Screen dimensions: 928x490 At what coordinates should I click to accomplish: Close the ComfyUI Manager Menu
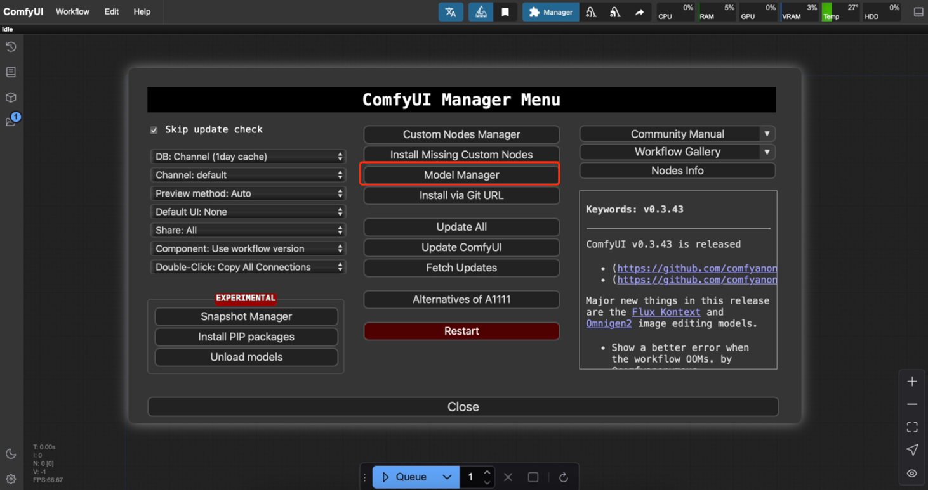point(463,407)
